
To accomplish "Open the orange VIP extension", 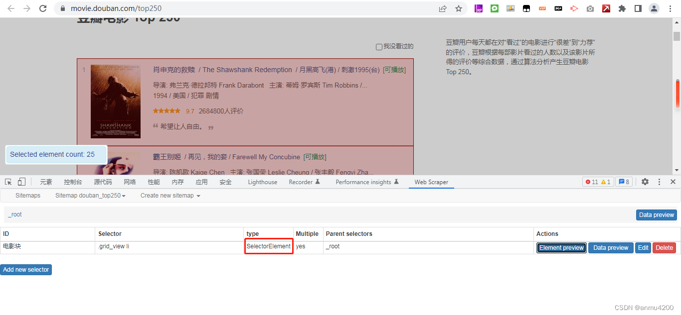I will tap(542, 8).
